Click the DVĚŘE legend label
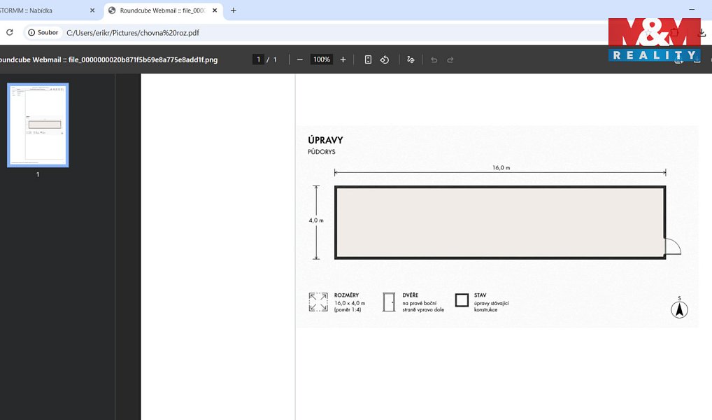The image size is (712, 420). (411, 295)
